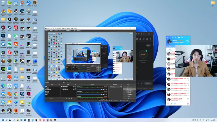217x122 pixels.
Task: Open OBS Tools menu
Action: coord(74,31)
